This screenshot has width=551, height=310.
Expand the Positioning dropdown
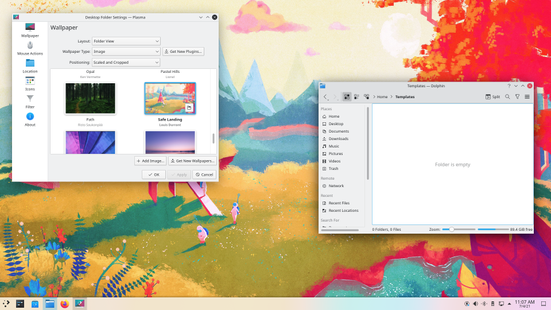point(126,62)
